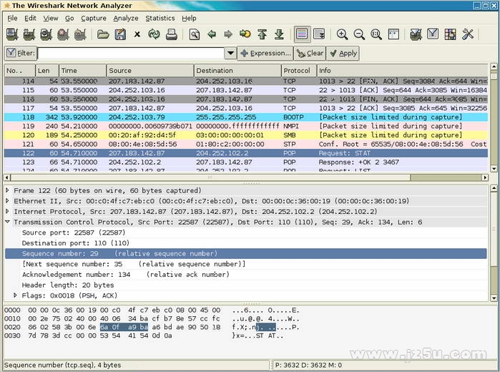Screen dimensions: 500x372
Task: Open the Go menu
Action: click(69, 18)
